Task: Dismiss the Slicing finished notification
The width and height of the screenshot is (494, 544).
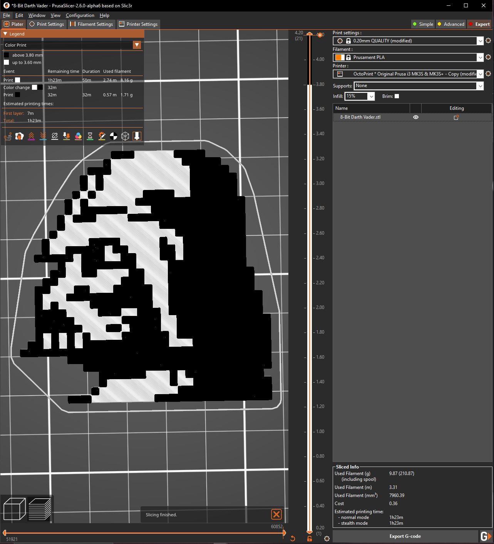Action: tap(276, 514)
